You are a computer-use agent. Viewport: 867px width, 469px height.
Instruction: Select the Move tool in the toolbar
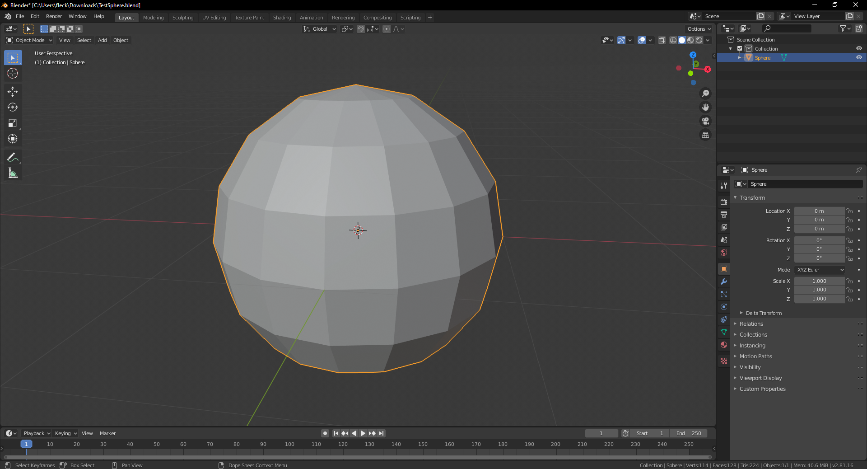click(13, 92)
